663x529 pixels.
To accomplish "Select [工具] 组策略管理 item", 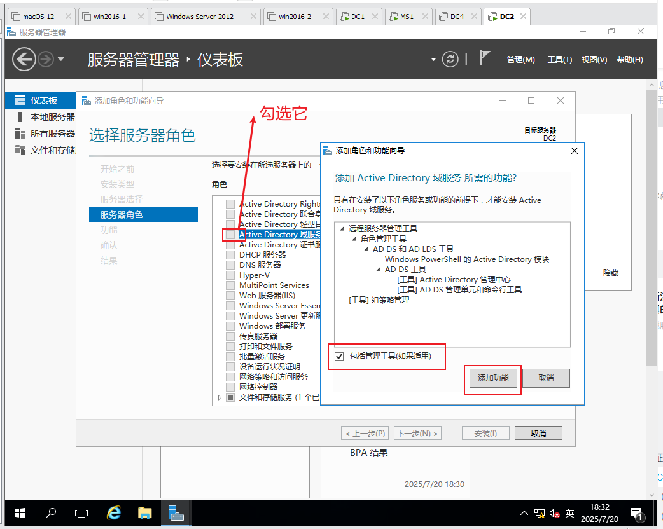I will [379, 300].
